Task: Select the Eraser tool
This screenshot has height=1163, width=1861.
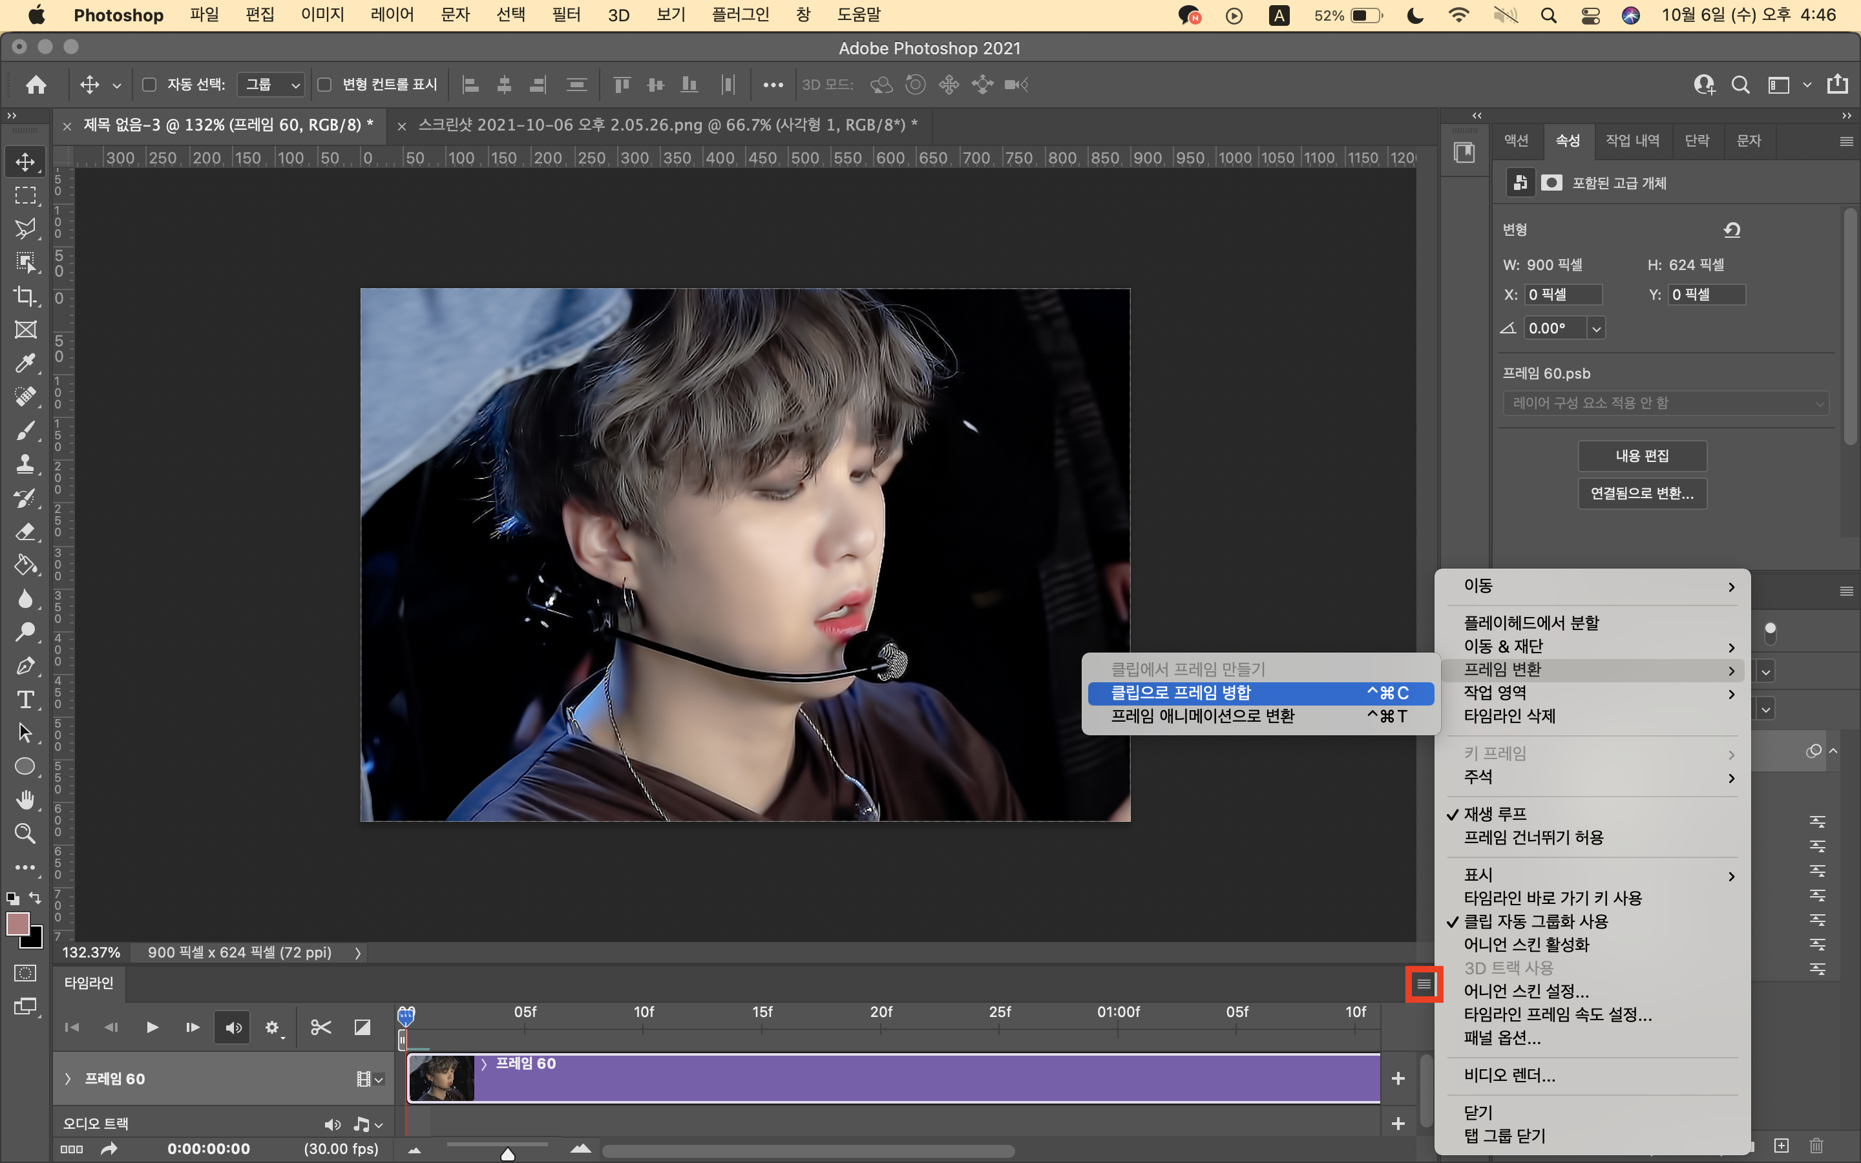Action: pos(25,532)
